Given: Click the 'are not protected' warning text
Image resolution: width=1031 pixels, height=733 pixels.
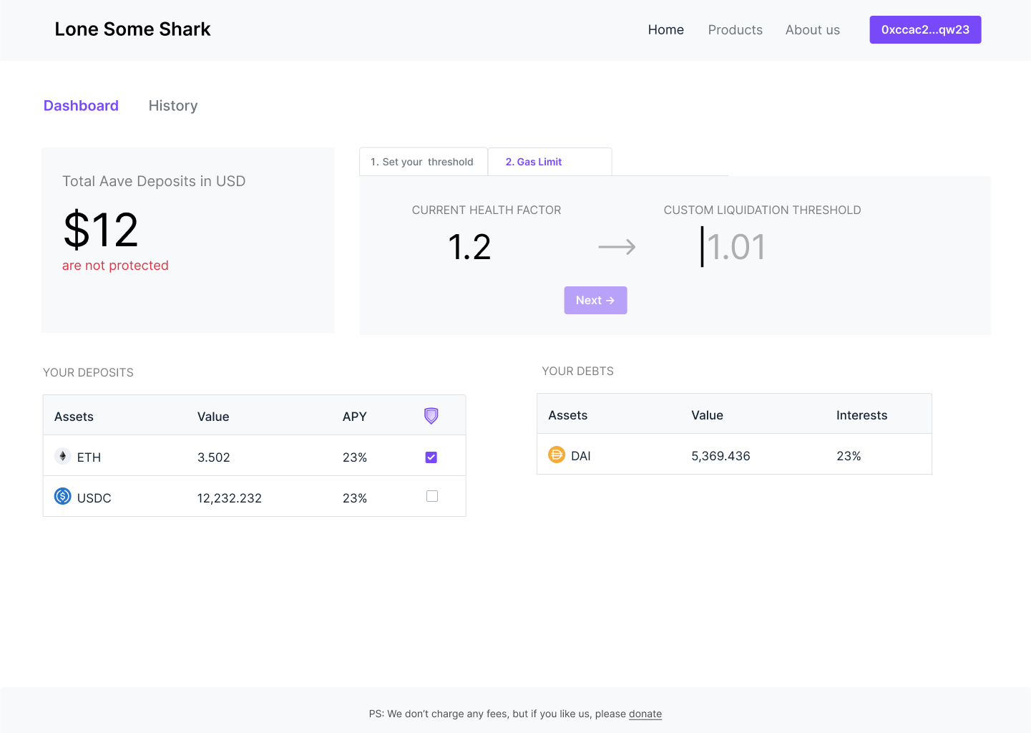Looking at the screenshot, I should point(115,266).
